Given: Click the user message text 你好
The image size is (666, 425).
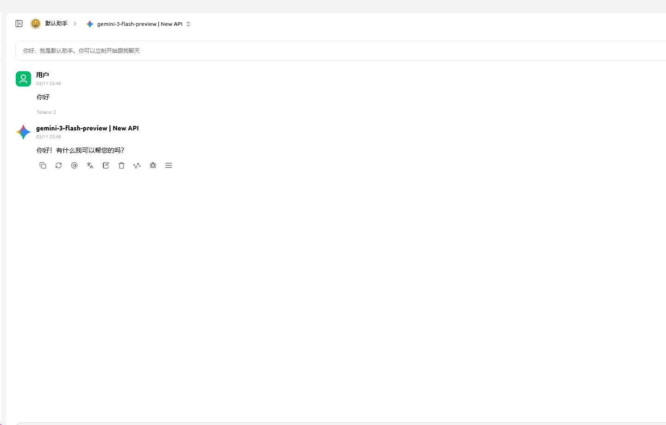Looking at the screenshot, I should pyautogui.click(x=43, y=97).
